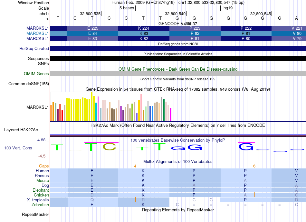Viewport: 306px width, 222px height.
Task: Click the gray OMIM Genes bar
Action: [178, 74]
